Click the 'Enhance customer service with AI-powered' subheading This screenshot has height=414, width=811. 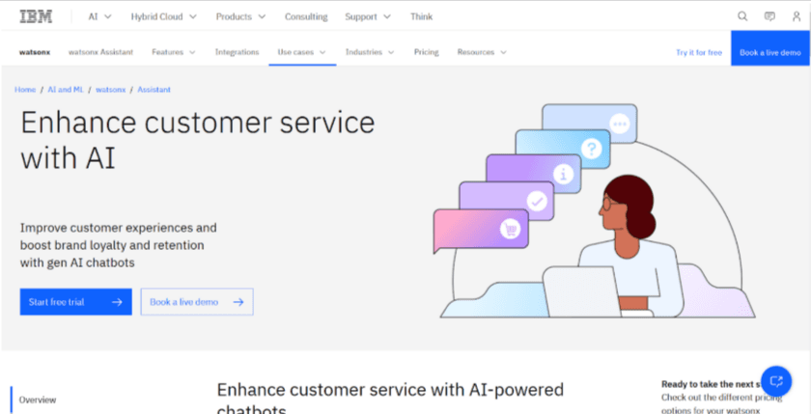(x=390, y=390)
